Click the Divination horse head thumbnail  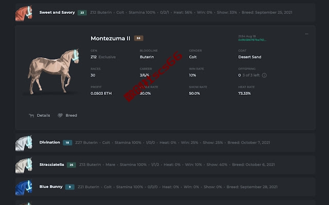24,143
